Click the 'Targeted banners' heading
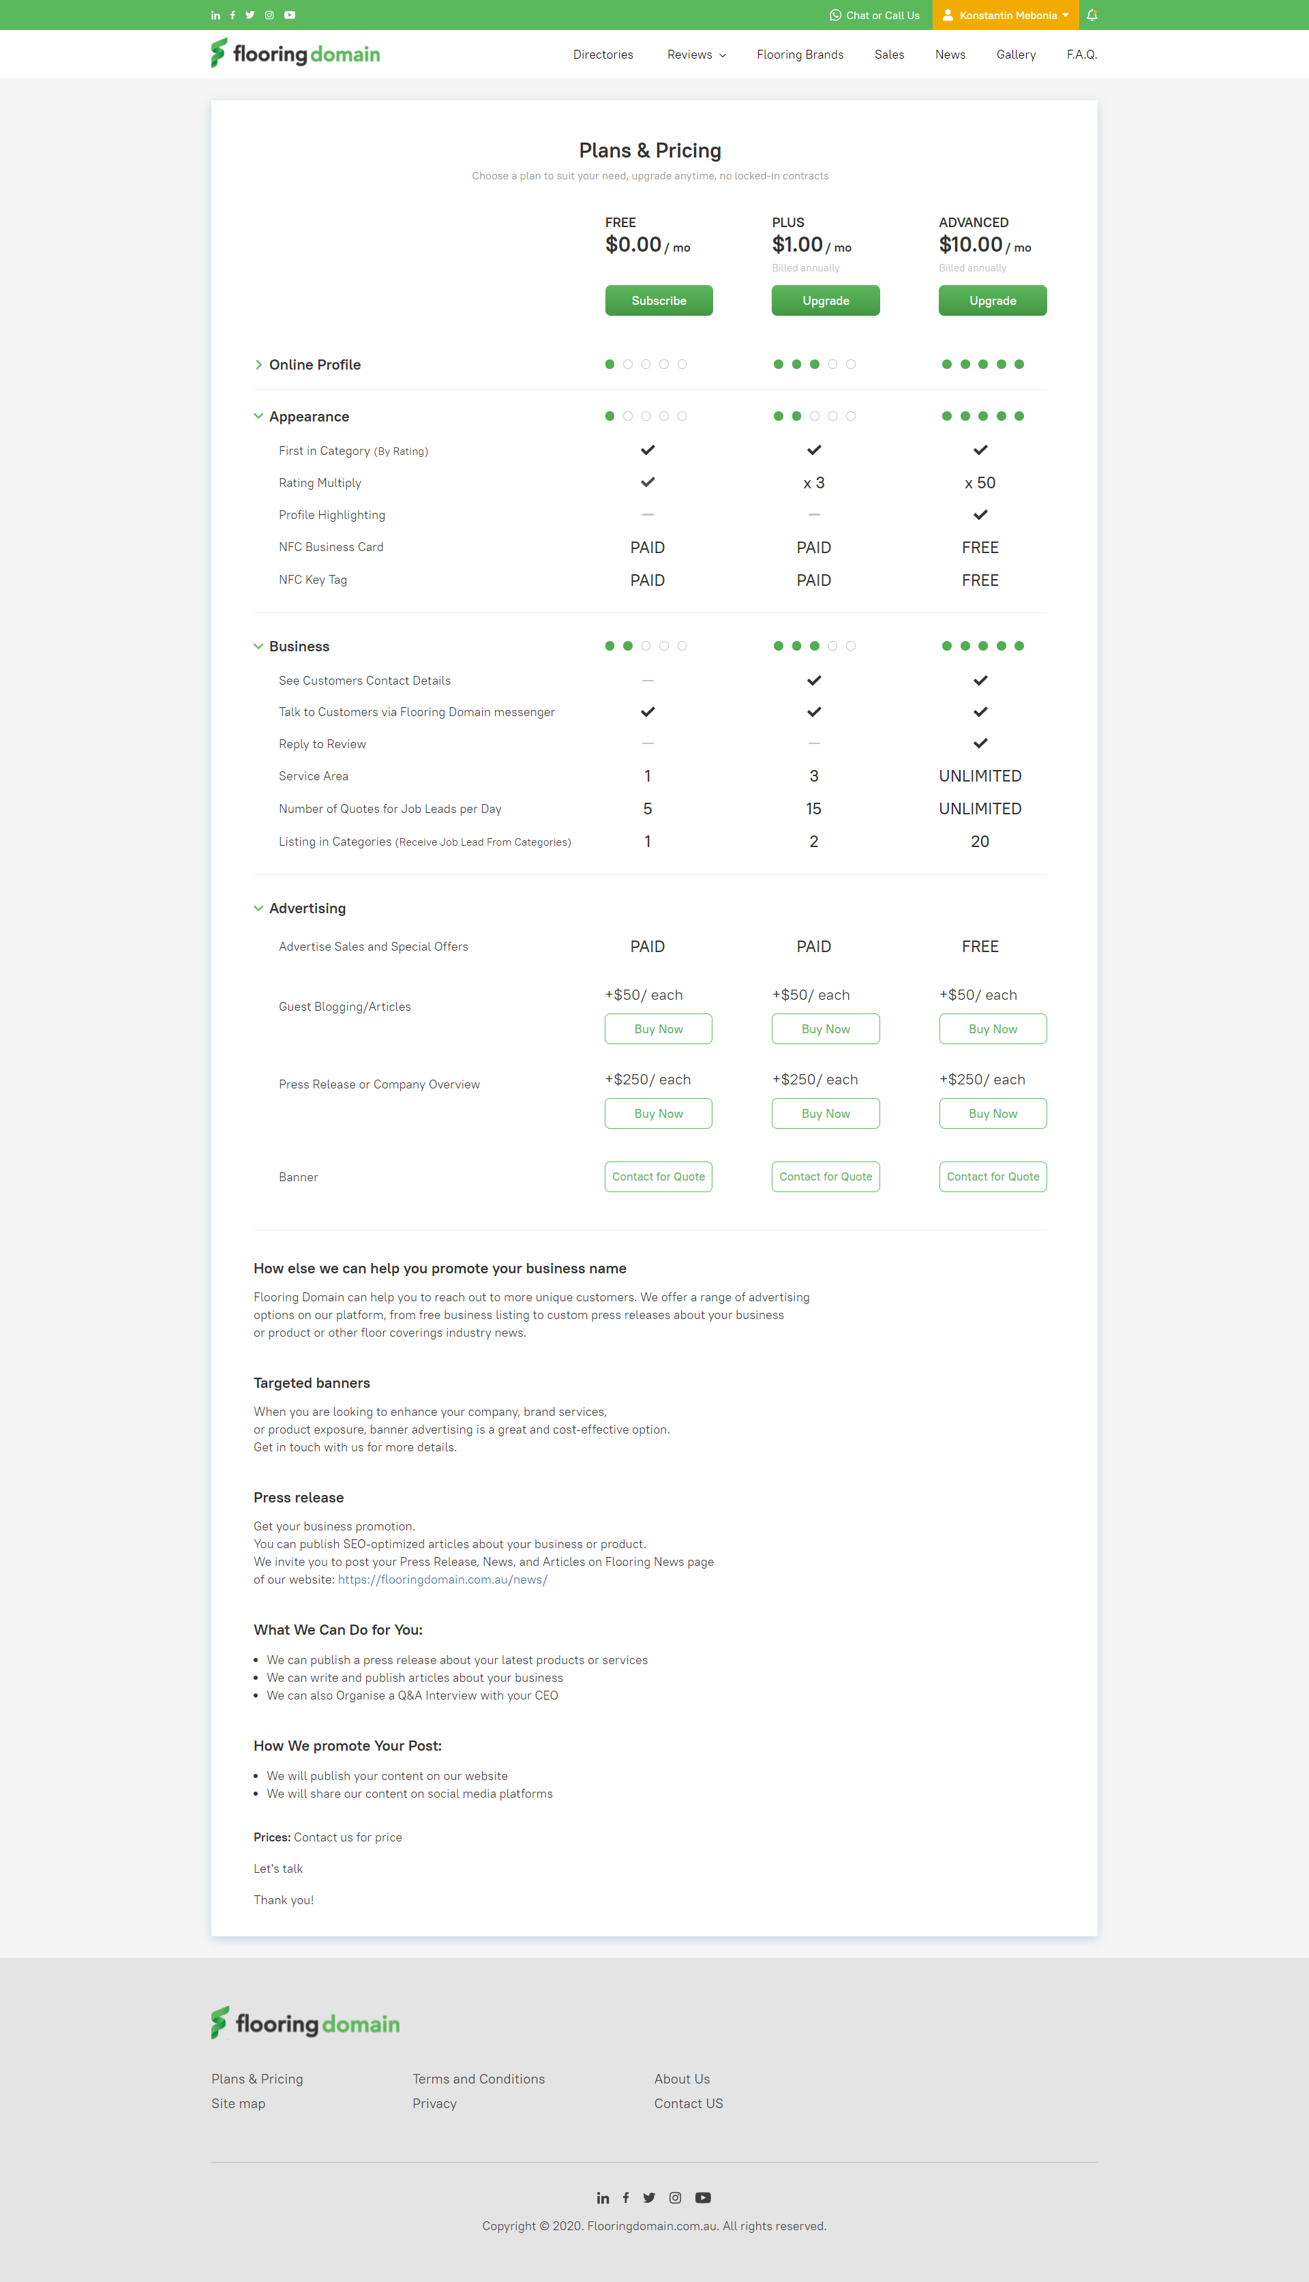This screenshot has width=1309, height=2282. 311,1383
